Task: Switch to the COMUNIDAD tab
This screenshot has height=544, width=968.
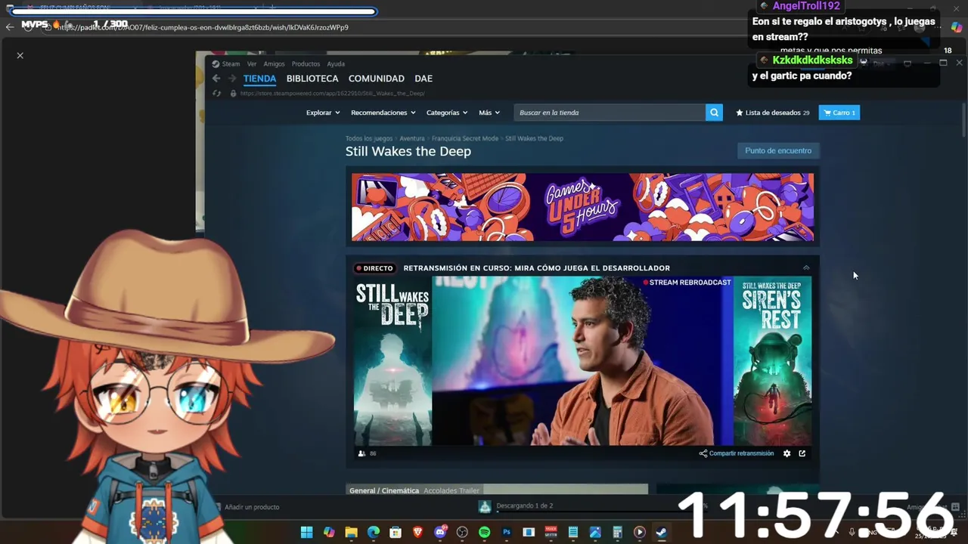Action: tap(377, 79)
